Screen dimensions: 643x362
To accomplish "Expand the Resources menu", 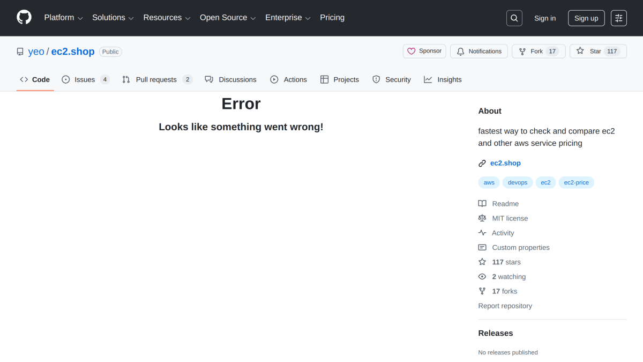I will point(167,18).
